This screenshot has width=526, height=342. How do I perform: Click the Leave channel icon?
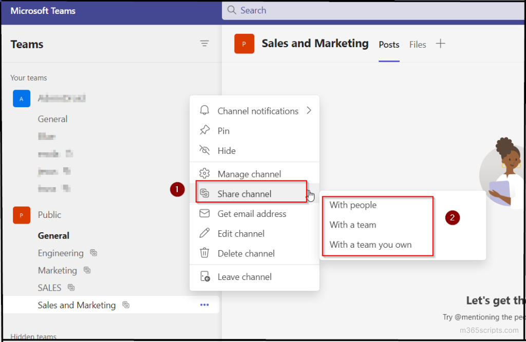point(204,276)
